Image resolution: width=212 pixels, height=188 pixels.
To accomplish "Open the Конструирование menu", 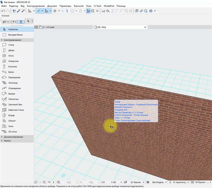I will (36, 6).
